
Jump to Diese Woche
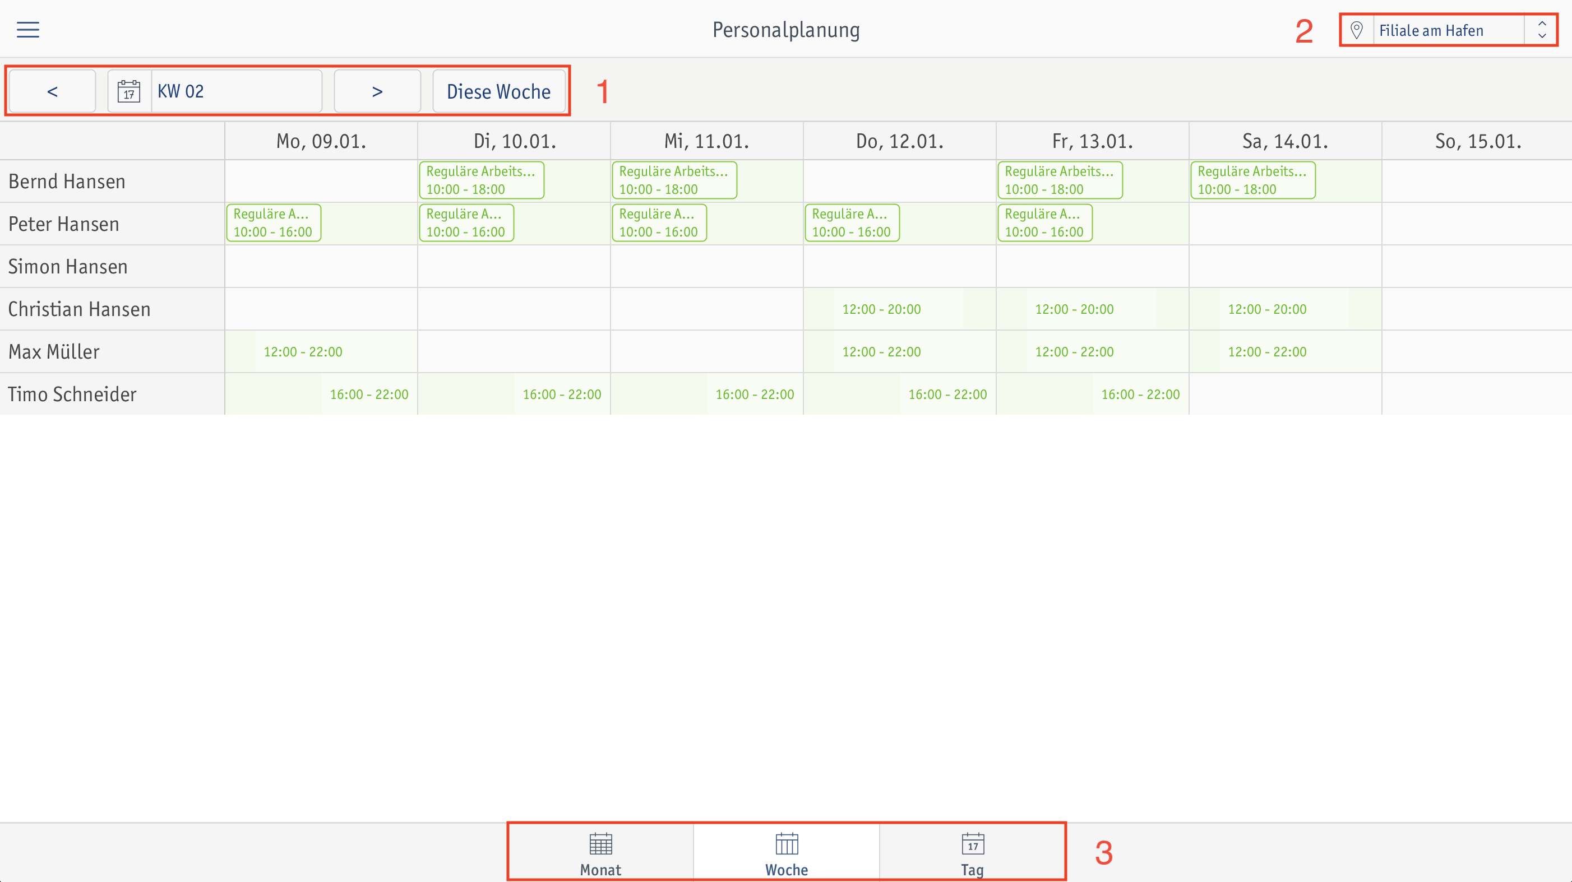[498, 91]
